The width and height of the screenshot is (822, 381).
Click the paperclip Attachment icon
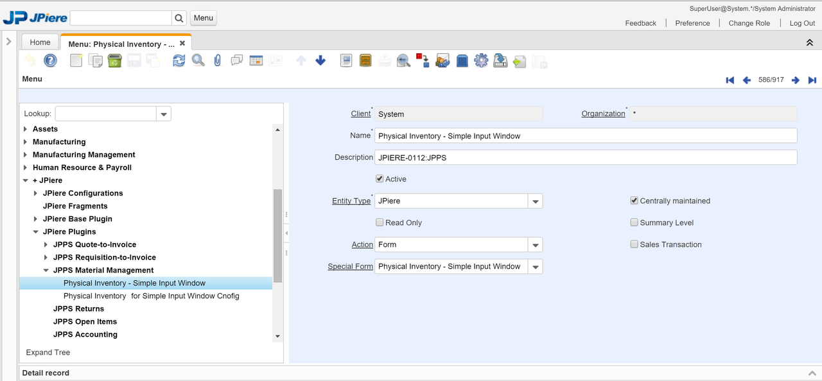tap(218, 61)
